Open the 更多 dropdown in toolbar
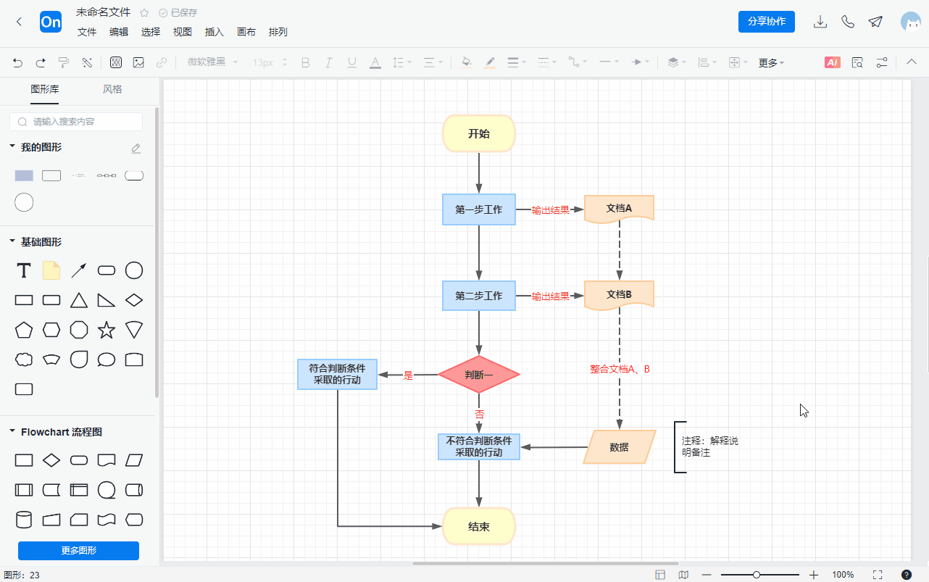 click(771, 63)
